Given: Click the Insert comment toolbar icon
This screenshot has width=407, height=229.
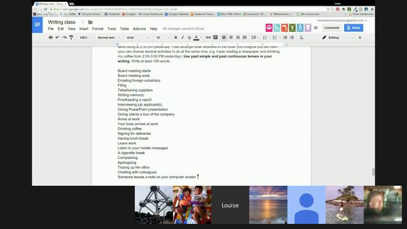Looking at the screenshot, I should coord(215,38).
